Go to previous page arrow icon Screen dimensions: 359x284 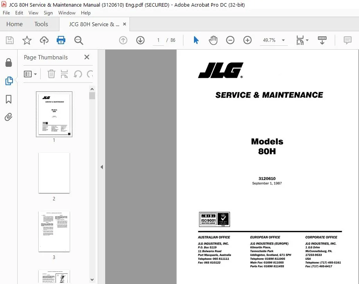[123, 40]
